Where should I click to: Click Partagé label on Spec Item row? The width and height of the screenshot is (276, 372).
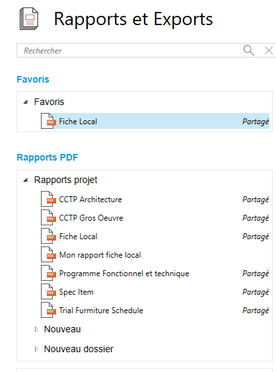click(x=256, y=292)
